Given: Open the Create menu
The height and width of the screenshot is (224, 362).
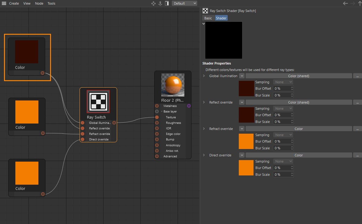Looking at the screenshot, I should click(x=14, y=3).
